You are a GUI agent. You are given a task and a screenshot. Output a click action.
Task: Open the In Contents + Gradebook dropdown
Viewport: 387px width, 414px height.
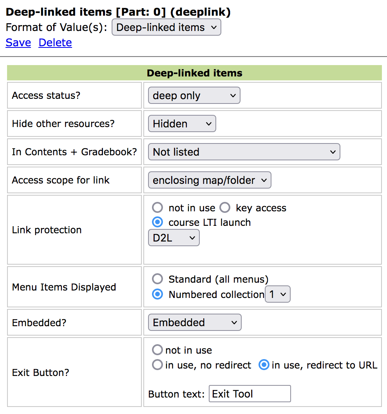pyautogui.click(x=244, y=152)
